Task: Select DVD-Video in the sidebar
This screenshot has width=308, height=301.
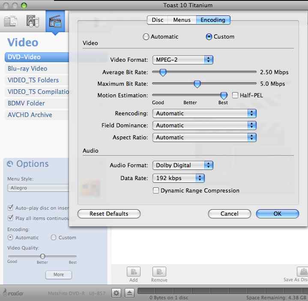Action: click(37, 57)
